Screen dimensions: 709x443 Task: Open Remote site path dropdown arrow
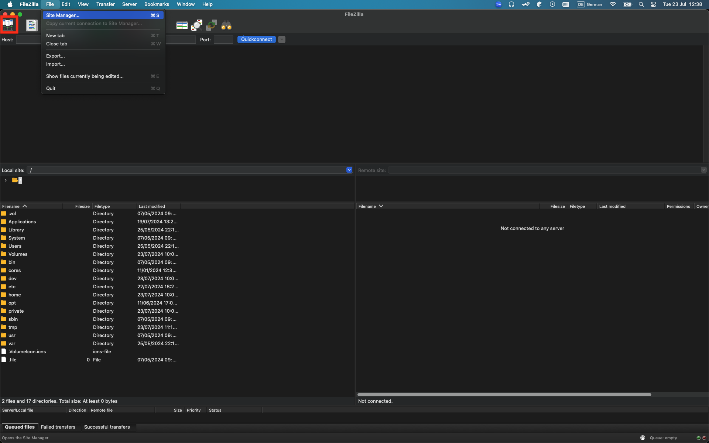(x=703, y=170)
